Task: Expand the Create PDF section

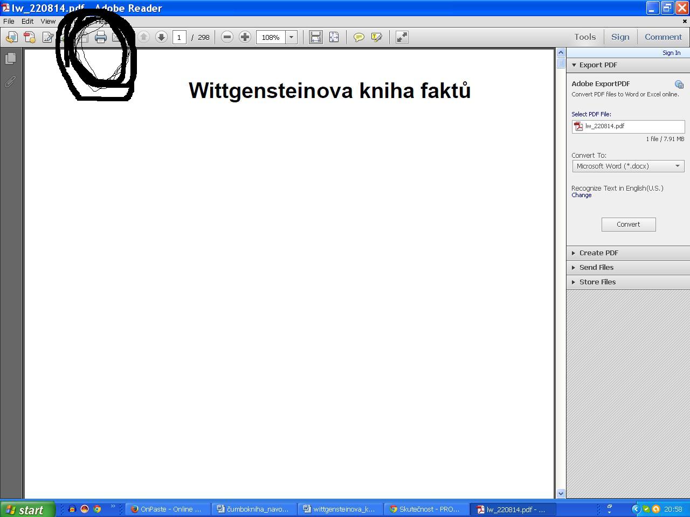Action: (599, 253)
